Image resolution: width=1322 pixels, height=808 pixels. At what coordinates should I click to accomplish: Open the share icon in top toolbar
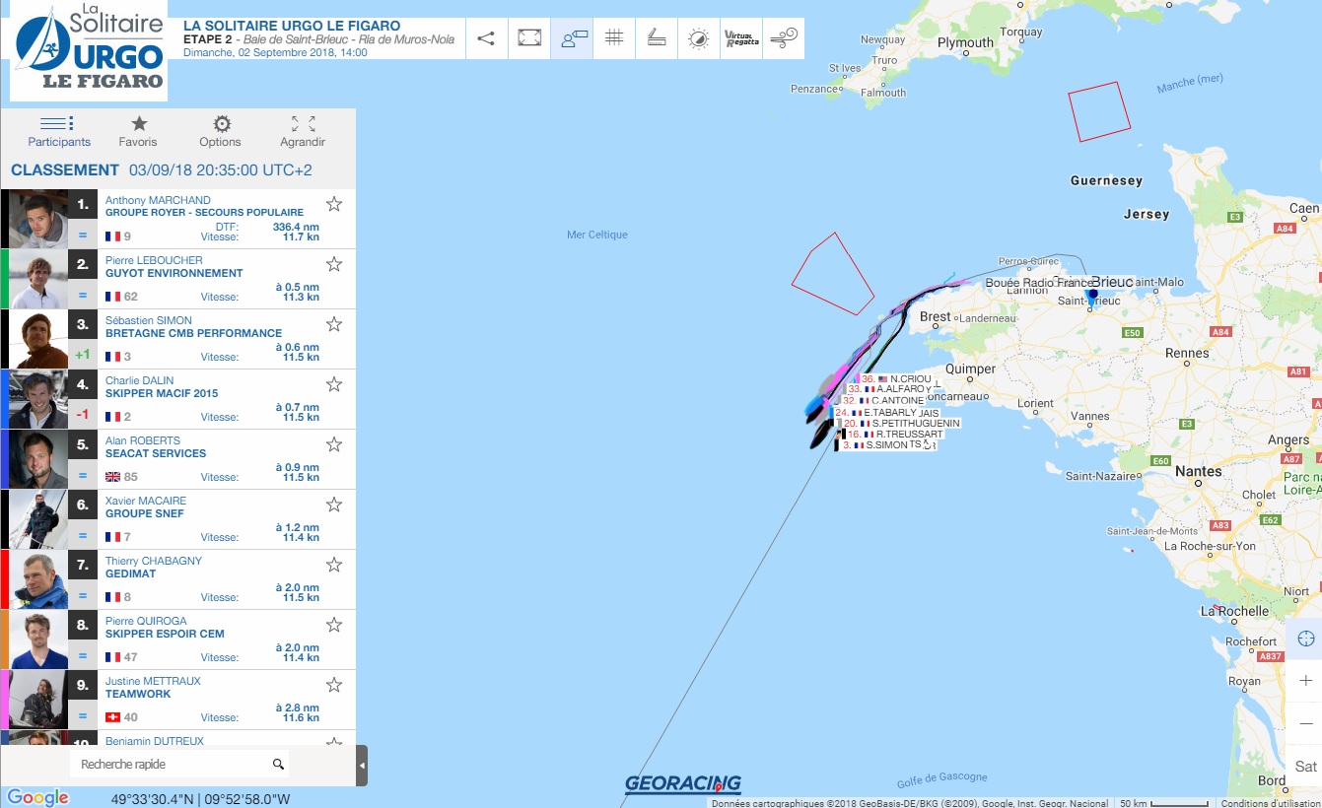pyautogui.click(x=486, y=38)
